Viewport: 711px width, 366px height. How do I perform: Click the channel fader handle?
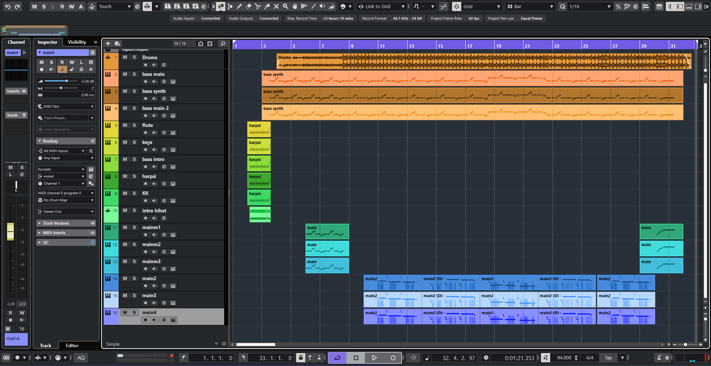click(x=10, y=231)
